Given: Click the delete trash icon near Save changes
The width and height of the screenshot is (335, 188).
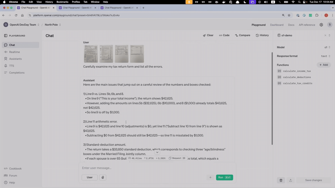Looking at the screenshot, I should click(x=281, y=180).
